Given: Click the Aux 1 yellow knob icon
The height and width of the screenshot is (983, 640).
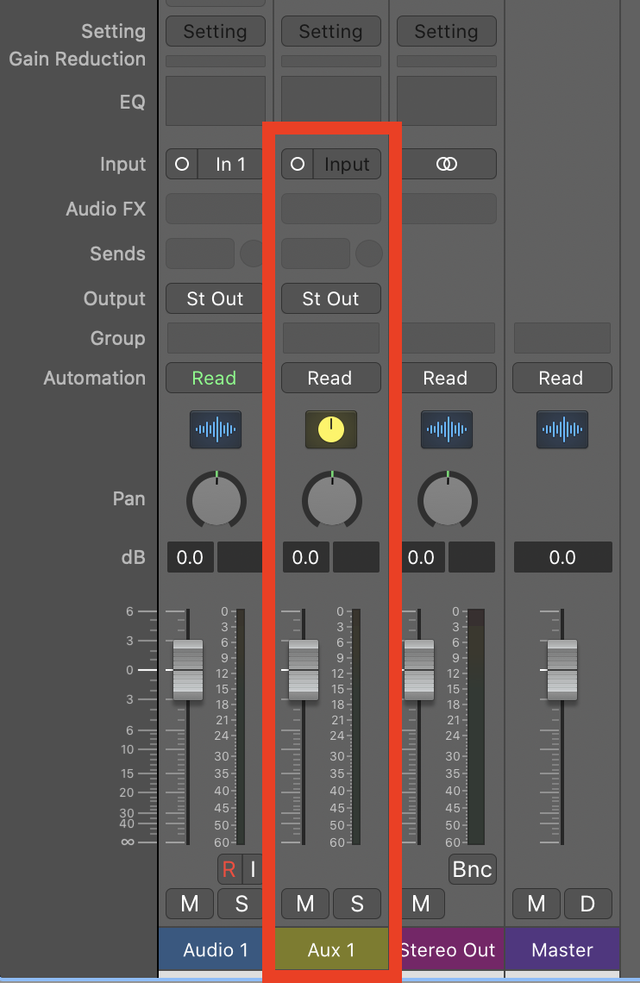Looking at the screenshot, I should (331, 429).
